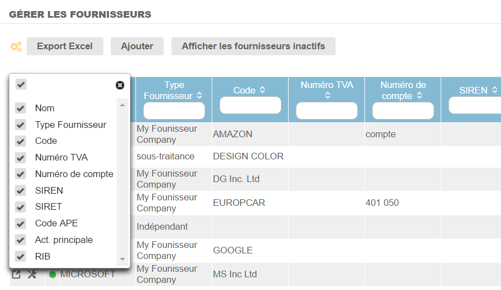Focus the Code column filter field
Viewport: 501px width, 290px height.
tap(251, 105)
